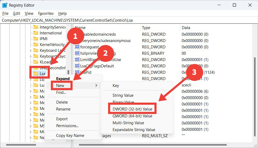Select the KernelVelocity folder icon
This screenshot has height=148, width=258.
pyautogui.click(x=36, y=45)
